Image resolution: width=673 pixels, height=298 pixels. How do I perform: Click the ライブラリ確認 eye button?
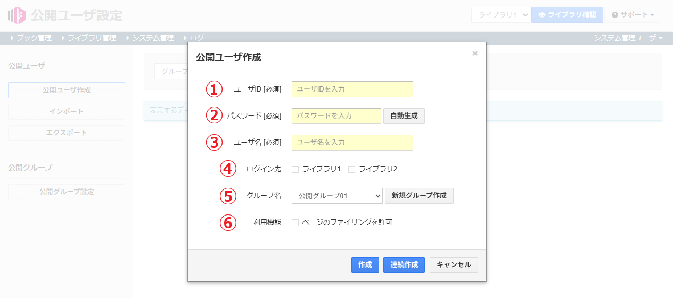567,15
